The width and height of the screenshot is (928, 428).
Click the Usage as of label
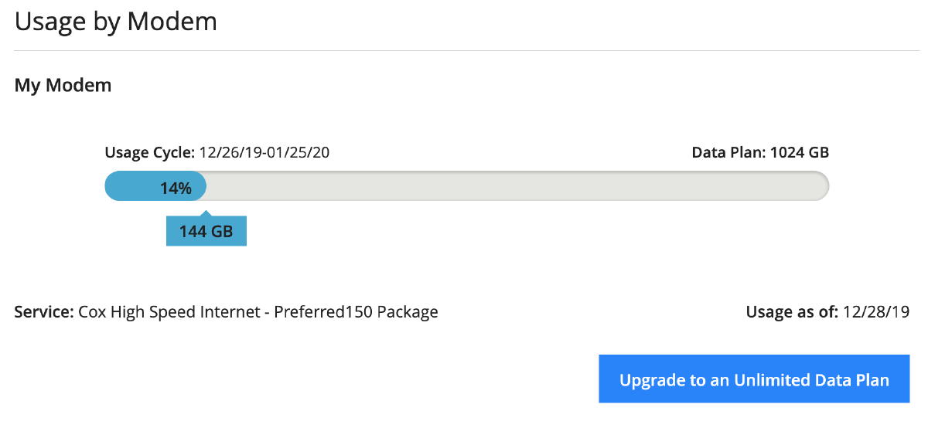point(792,312)
